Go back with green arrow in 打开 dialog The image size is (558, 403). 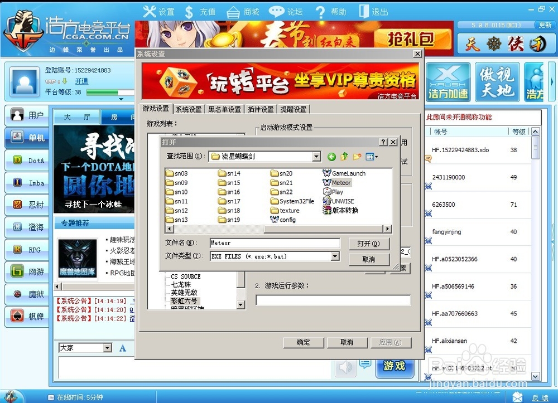click(x=331, y=157)
